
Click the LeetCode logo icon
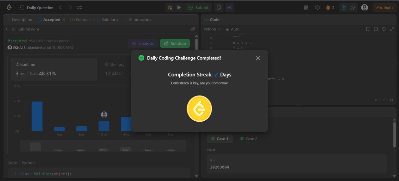point(9,7)
